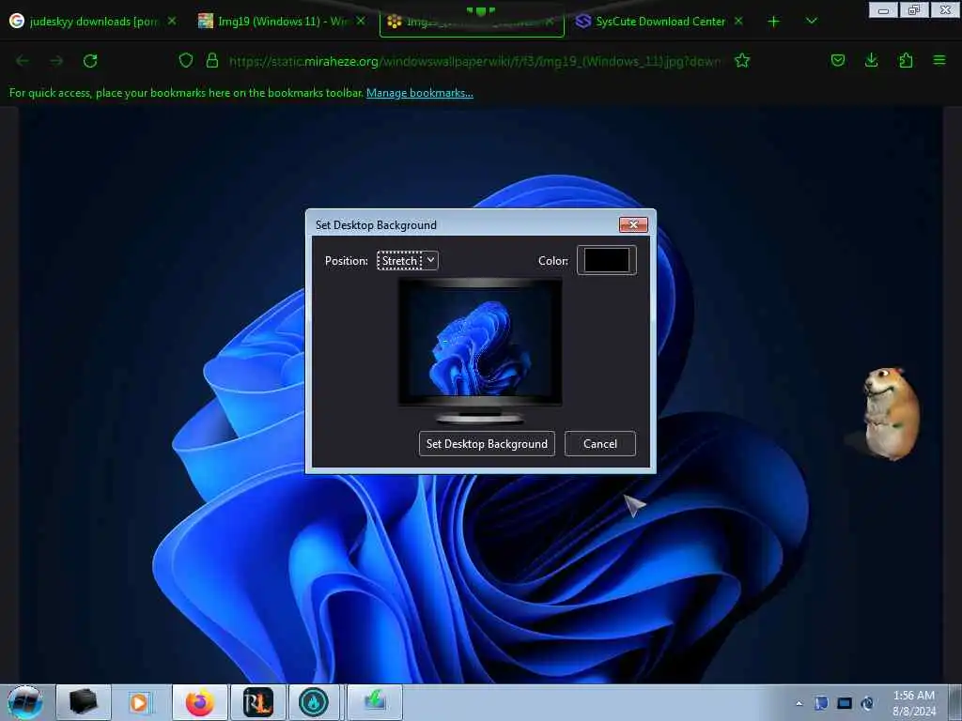Open the green arrow taskbar app

375,702
